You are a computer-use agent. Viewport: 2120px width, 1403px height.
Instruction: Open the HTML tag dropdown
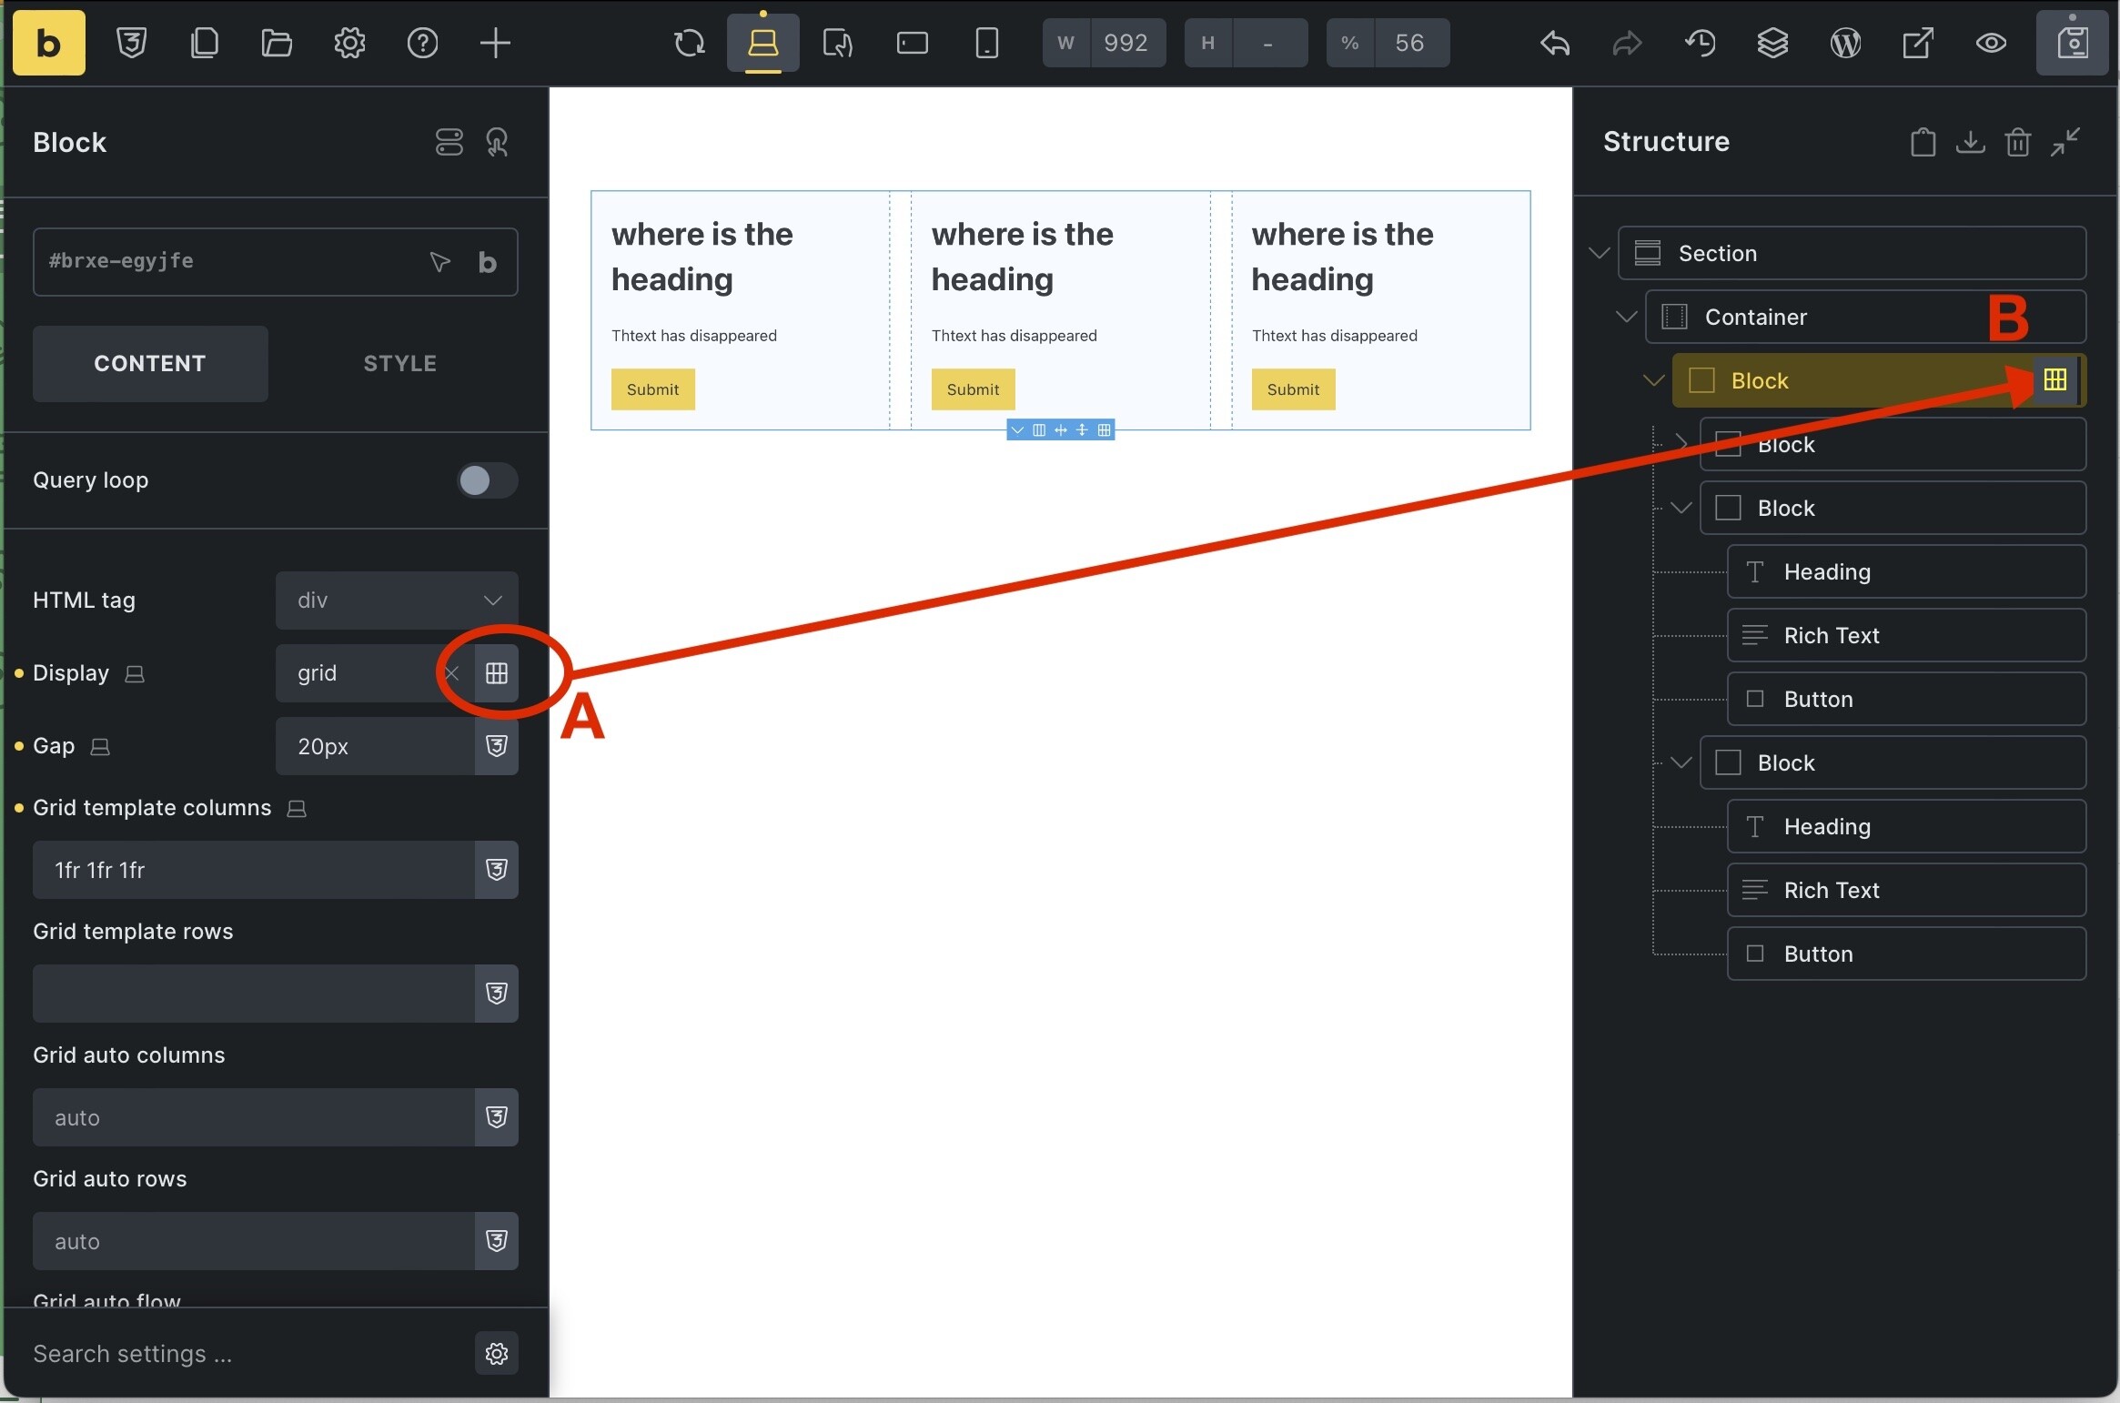[397, 601]
